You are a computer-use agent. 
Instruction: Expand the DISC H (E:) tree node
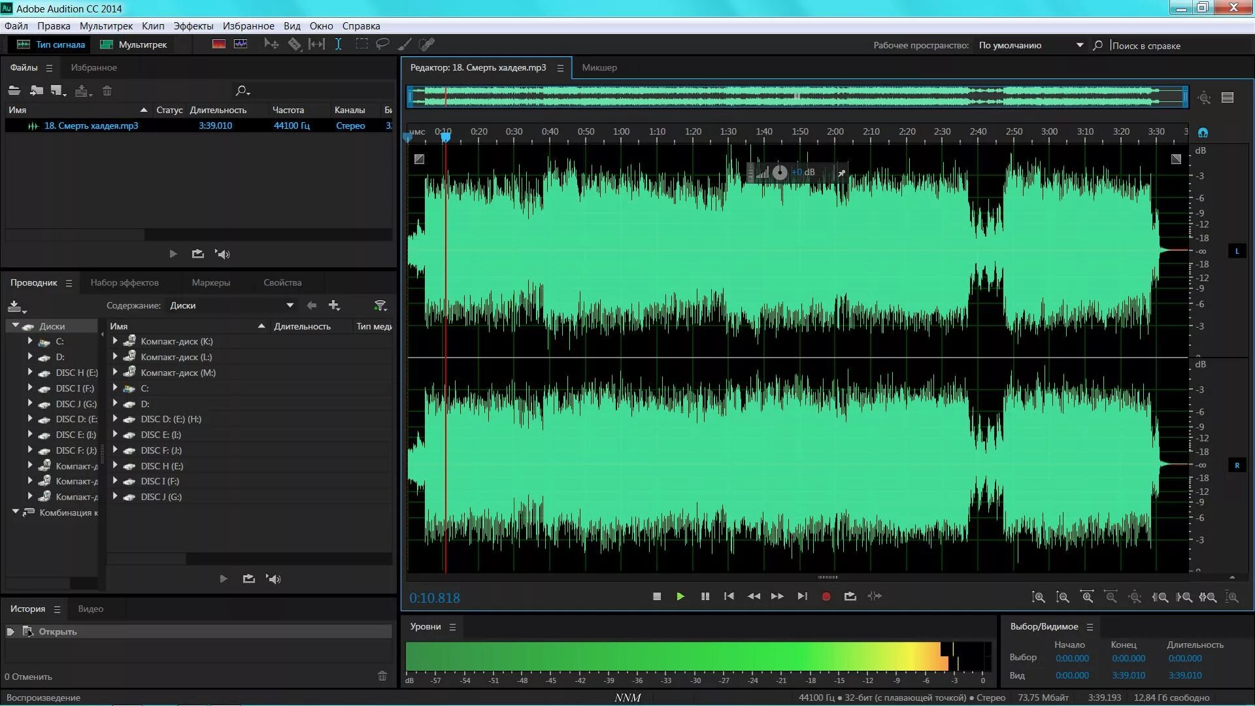point(30,373)
